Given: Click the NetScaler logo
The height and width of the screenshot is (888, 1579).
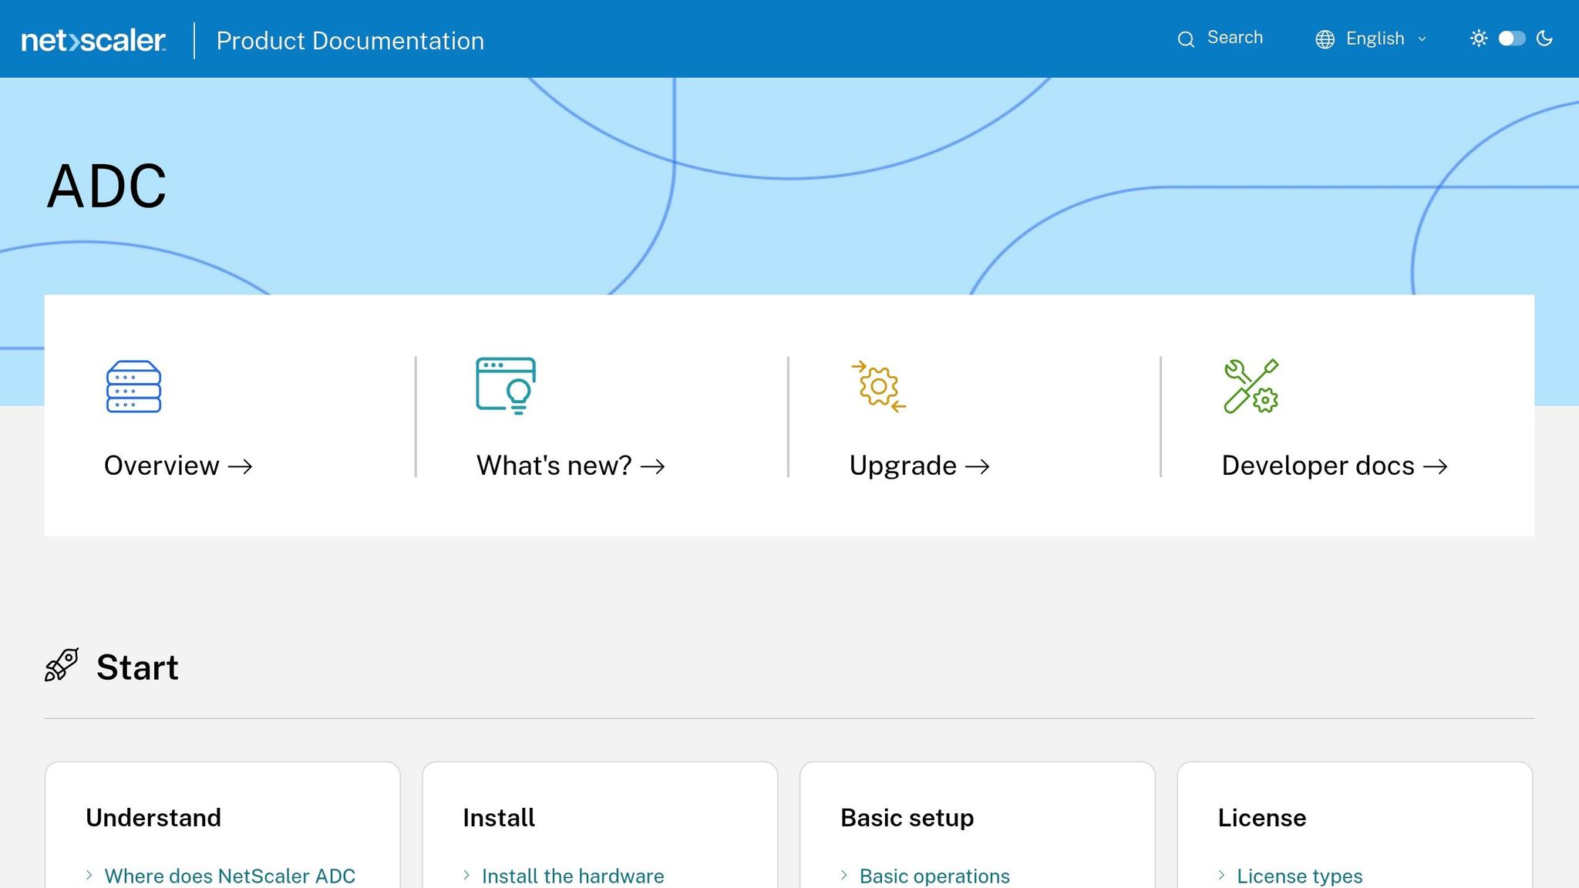Looking at the screenshot, I should [93, 40].
